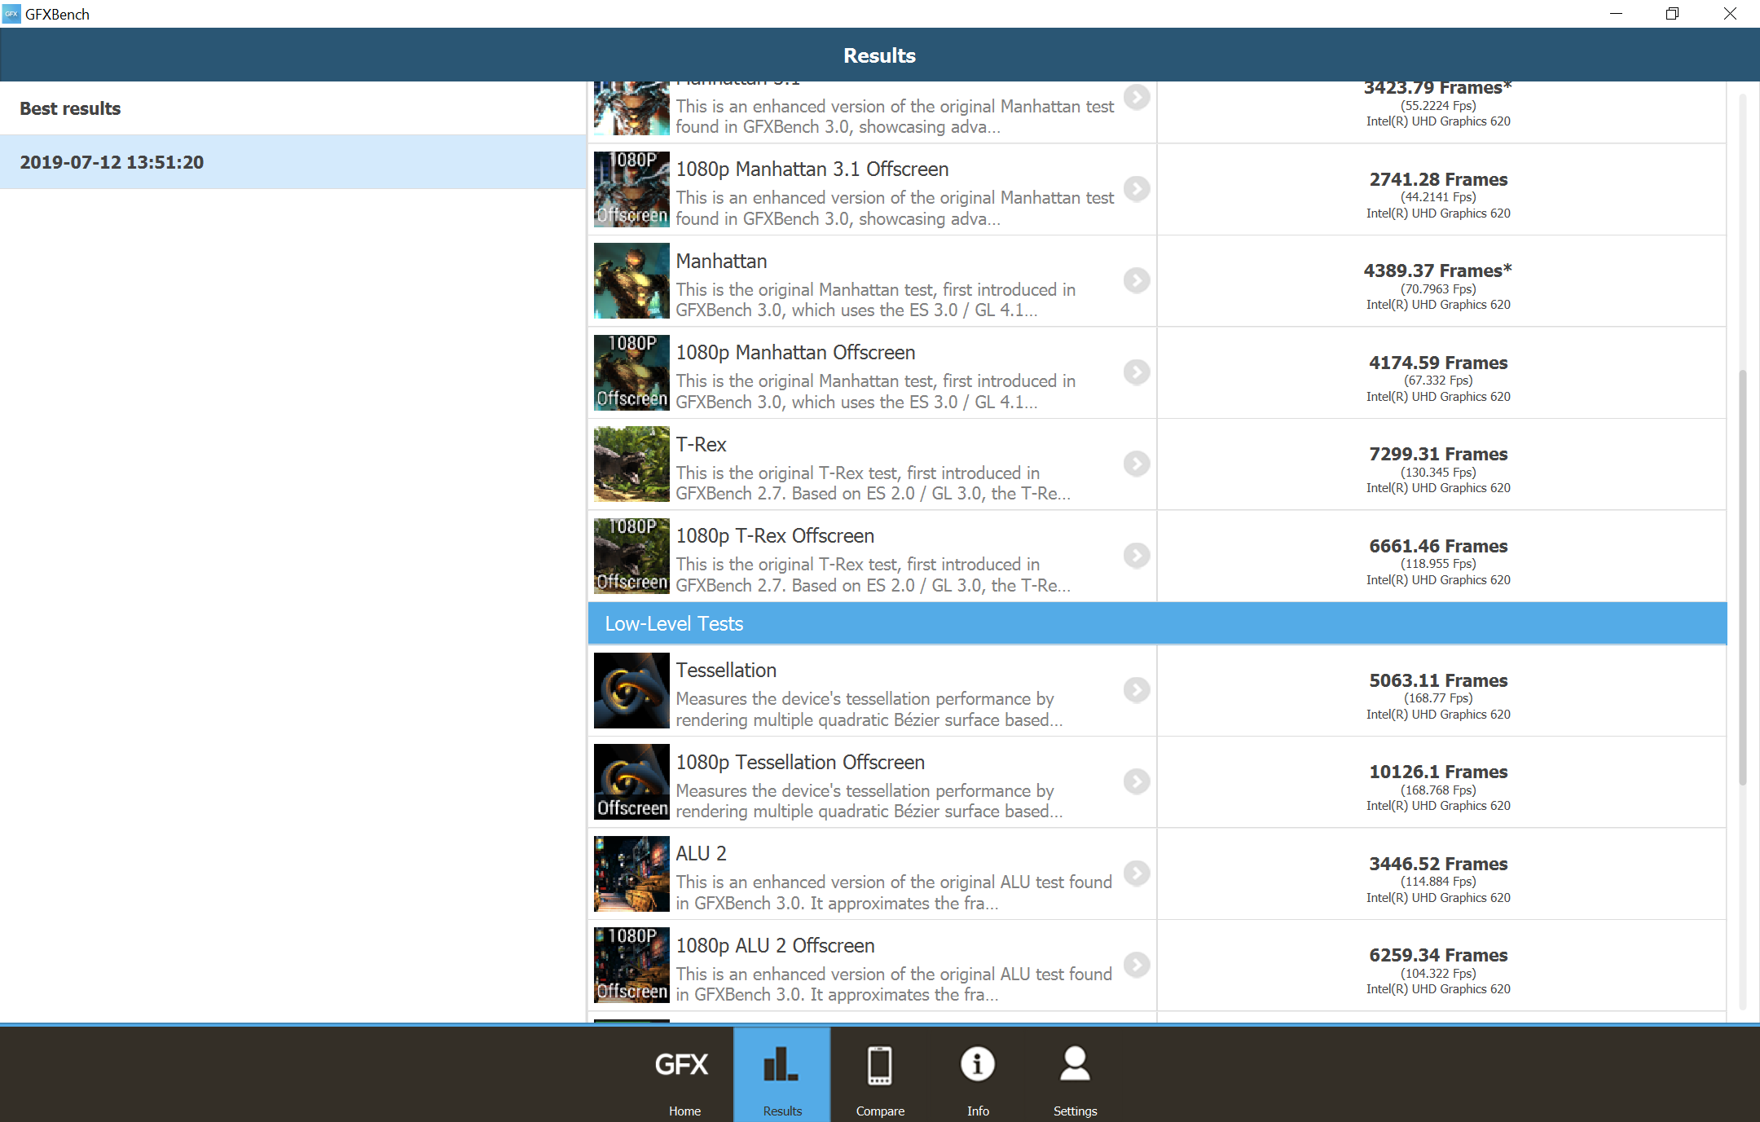Switch to the Compare tab
Viewport: 1760px width, 1122px height.
pos(880,1076)
